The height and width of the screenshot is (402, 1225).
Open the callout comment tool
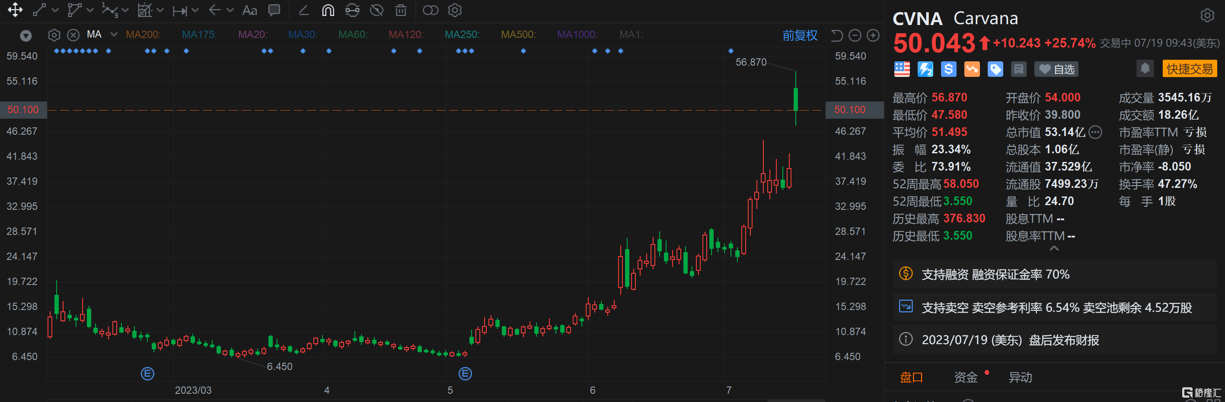(274, 10)
